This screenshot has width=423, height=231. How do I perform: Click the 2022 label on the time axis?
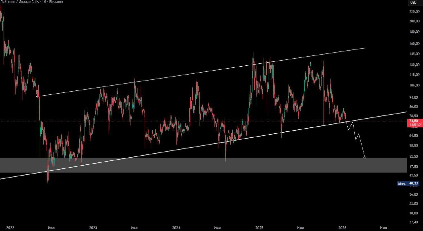coord(10,228)
